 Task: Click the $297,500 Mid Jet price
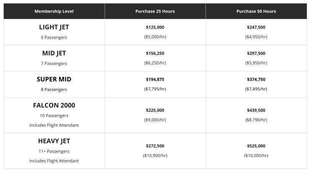[256, 53]
